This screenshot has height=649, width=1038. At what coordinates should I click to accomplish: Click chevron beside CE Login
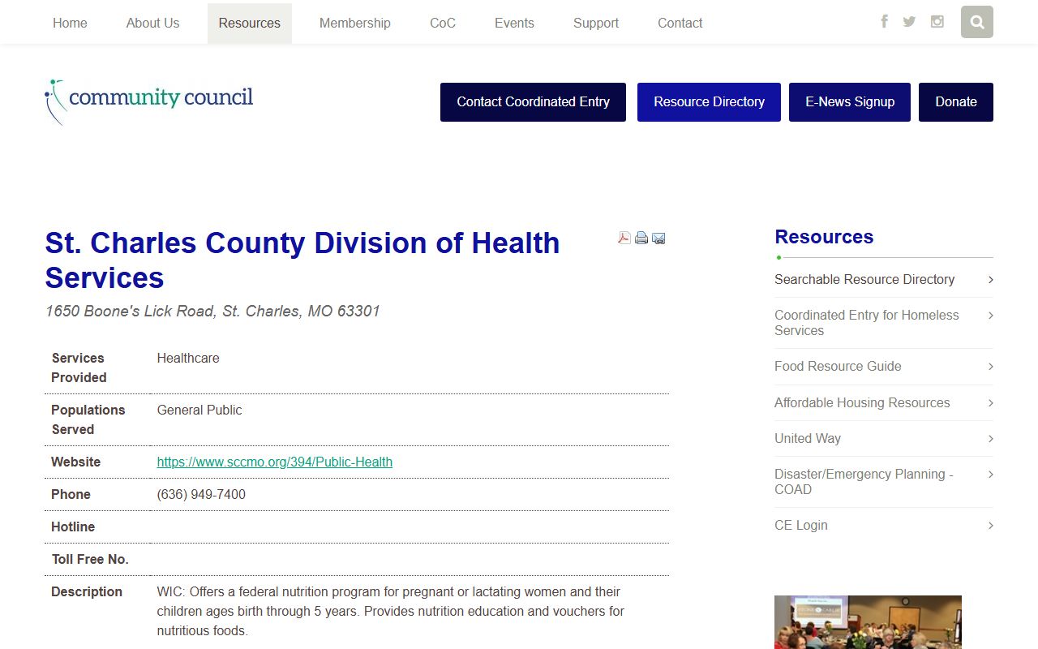990,526
